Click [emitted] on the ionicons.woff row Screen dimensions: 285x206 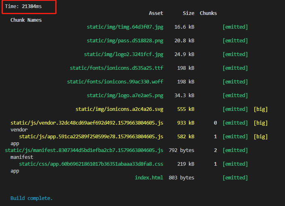(x=235, y=82)
